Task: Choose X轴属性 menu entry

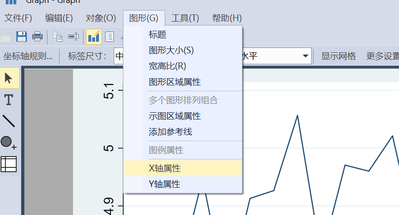Action: [x=183, y=168]
